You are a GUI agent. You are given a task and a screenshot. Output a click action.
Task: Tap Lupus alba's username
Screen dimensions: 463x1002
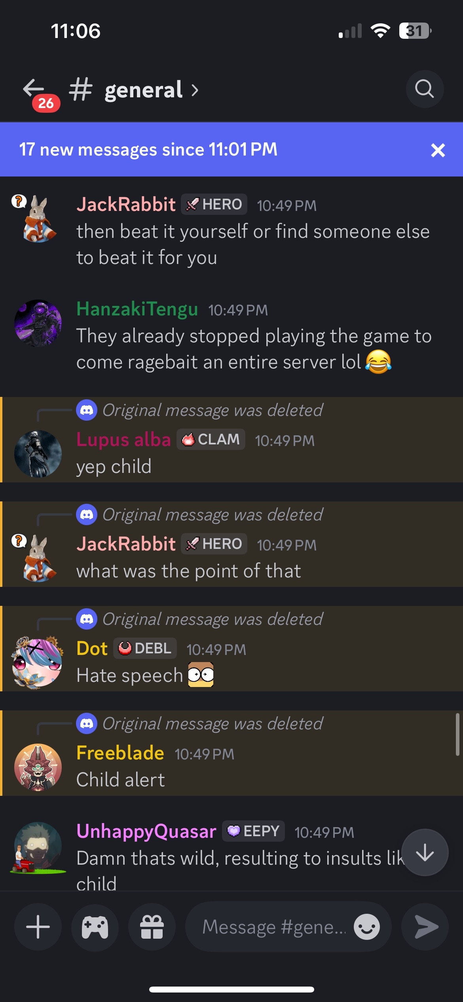tap(123, 440)
